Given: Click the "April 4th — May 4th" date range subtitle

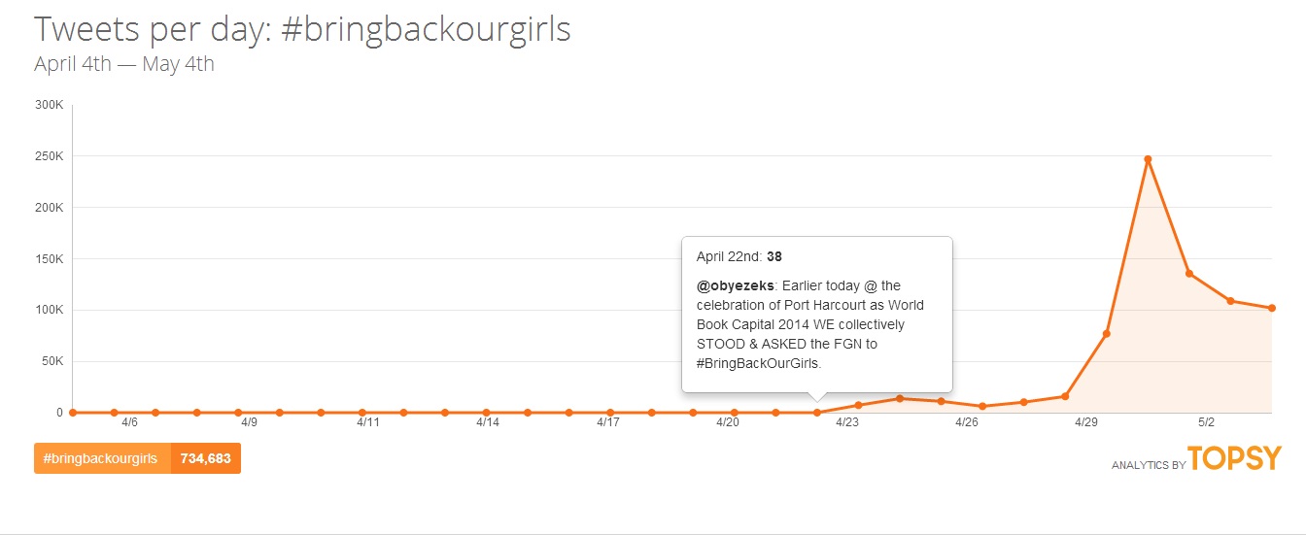Looking at the screenshot, I should (x=124, y=65).
